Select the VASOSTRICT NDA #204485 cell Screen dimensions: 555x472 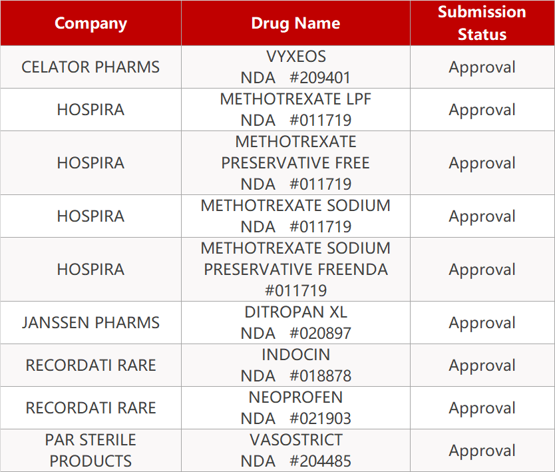295,451
